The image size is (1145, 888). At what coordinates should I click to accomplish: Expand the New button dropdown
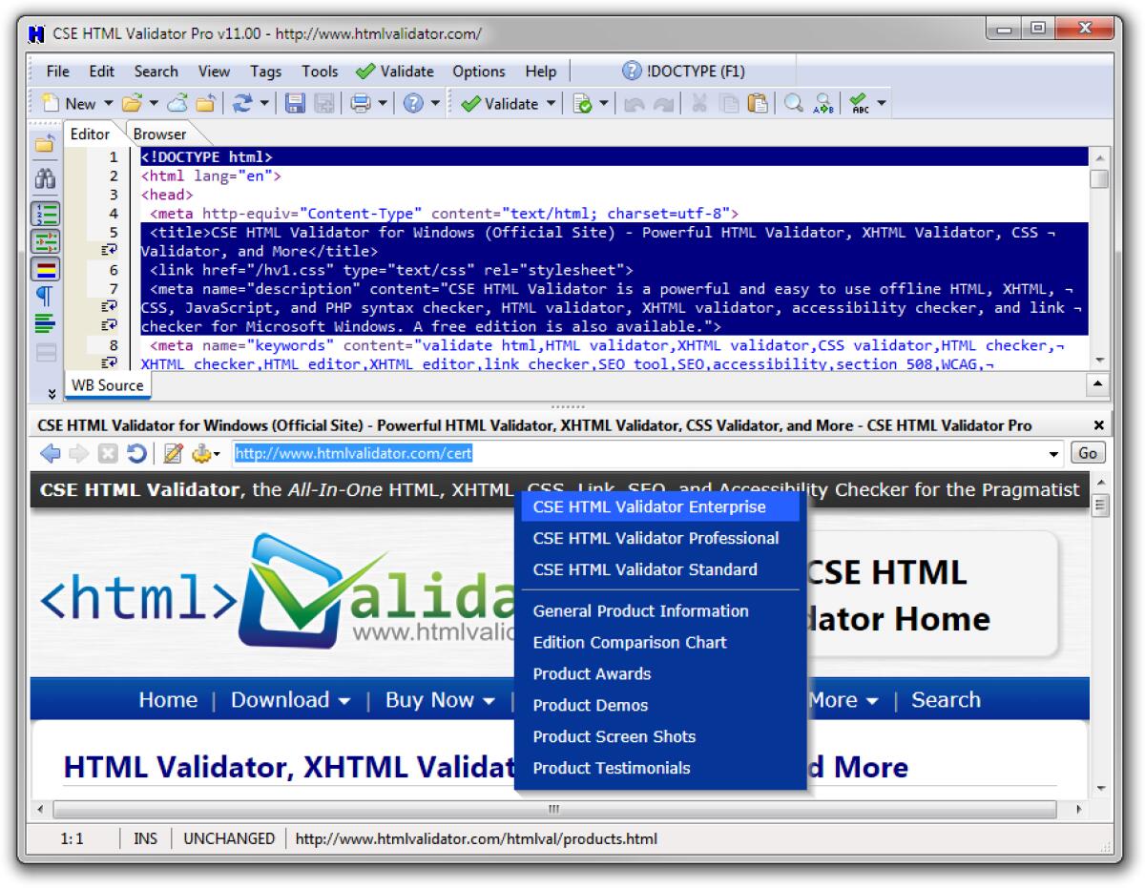pos(111,103)
